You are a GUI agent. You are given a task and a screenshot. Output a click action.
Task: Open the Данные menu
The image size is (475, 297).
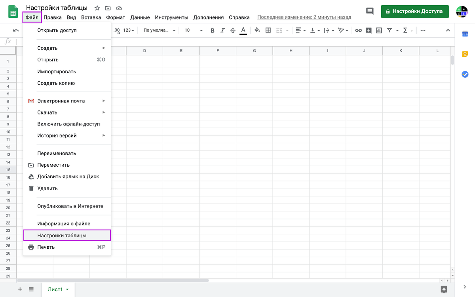pos(140,17)
